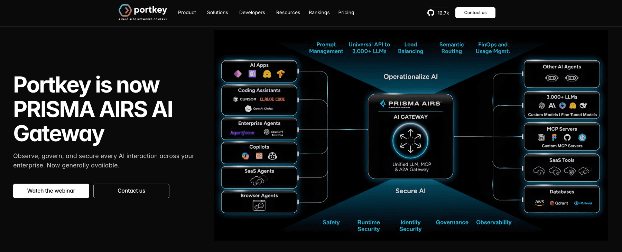Image resolution: width=622 pixels, height=252 pixels.
Task: Click the Hugging Face icon under AI Apps
Action: pos(267,74)
